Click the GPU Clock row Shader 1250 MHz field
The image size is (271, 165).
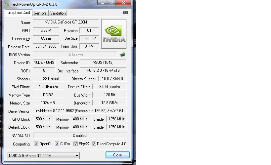(116, 119)
